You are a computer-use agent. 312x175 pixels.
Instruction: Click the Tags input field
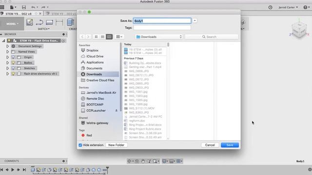coord(162,28)
